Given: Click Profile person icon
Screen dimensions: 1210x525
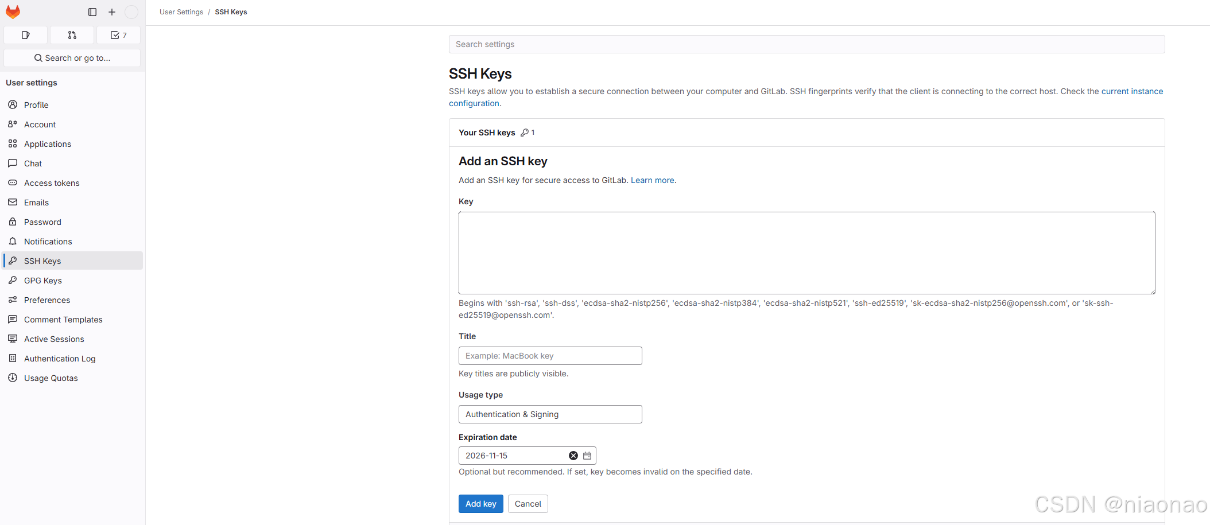Looking at the screenshot, I should pyautogui.click(x=13, y=104).
